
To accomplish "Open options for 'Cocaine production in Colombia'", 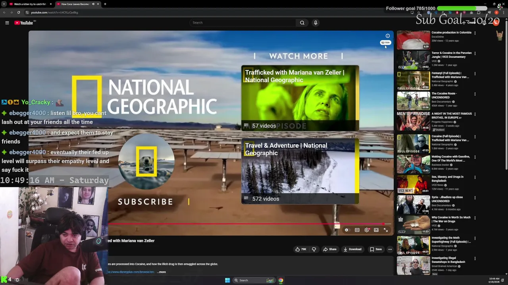I will point(475,33).
